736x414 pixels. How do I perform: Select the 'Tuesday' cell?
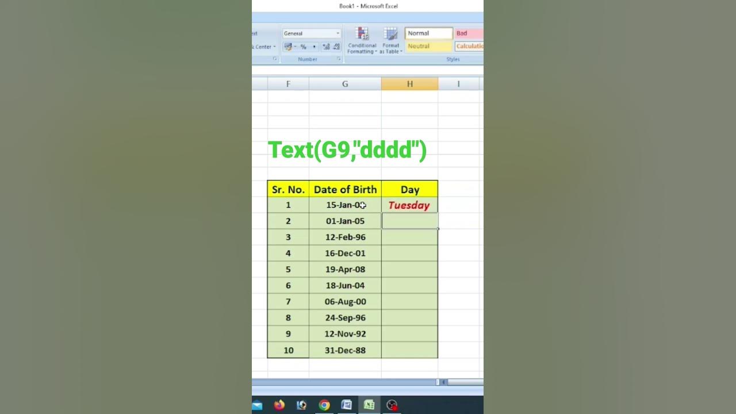(409, 205)
